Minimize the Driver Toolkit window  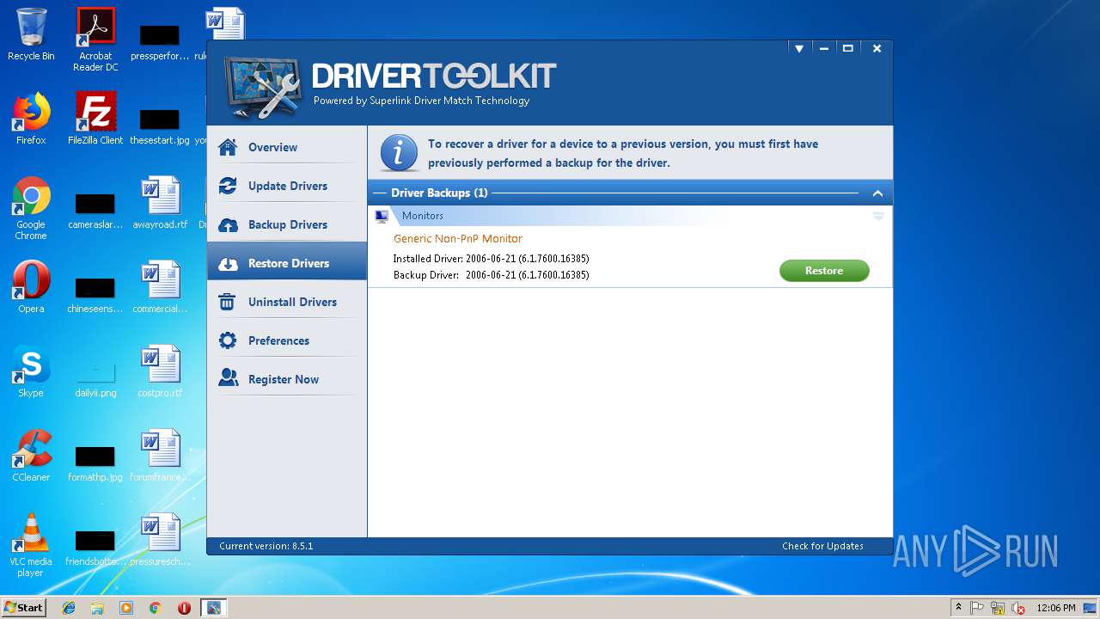click(x=823, y=49)
